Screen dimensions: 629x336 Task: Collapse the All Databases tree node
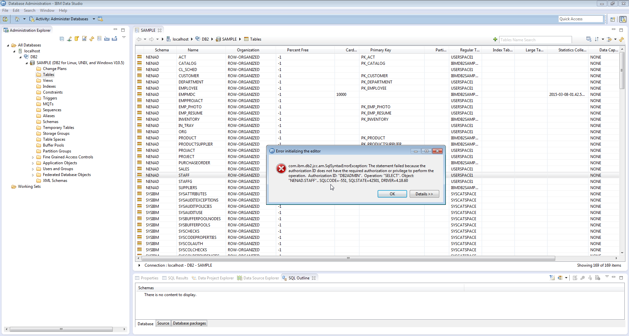(8, 45)
